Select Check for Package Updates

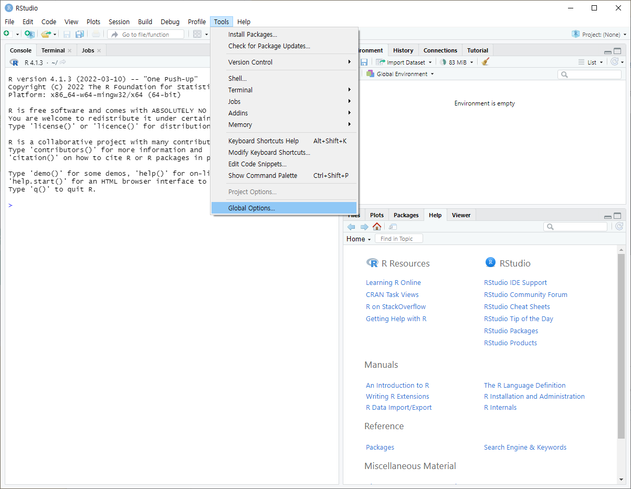pyautogui.click(x=284, y=46)
